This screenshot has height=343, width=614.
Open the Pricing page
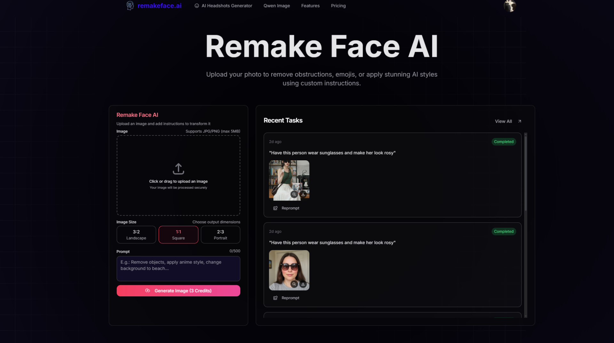click(x=338, y=6)
